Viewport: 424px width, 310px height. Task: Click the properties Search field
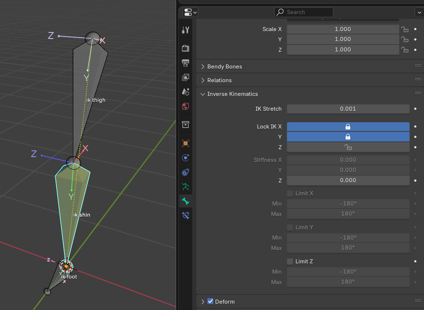304,12
